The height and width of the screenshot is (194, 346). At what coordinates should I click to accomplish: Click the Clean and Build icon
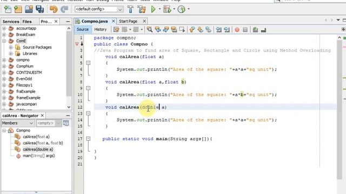[x=142, y=9]
